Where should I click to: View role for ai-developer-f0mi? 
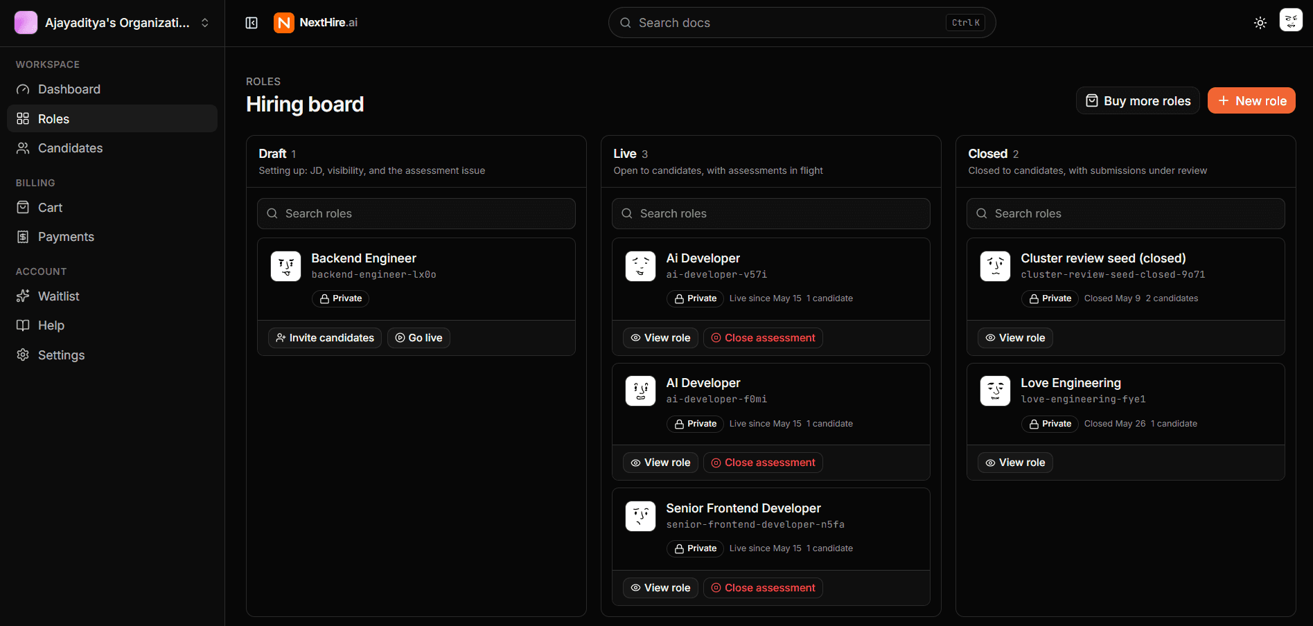660,463
